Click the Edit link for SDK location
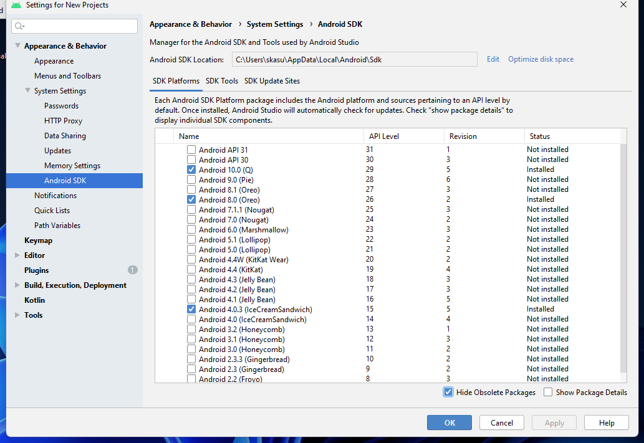The width and height of the screenshot is (644, 443). pyautogui.click(x=493, y=59)
